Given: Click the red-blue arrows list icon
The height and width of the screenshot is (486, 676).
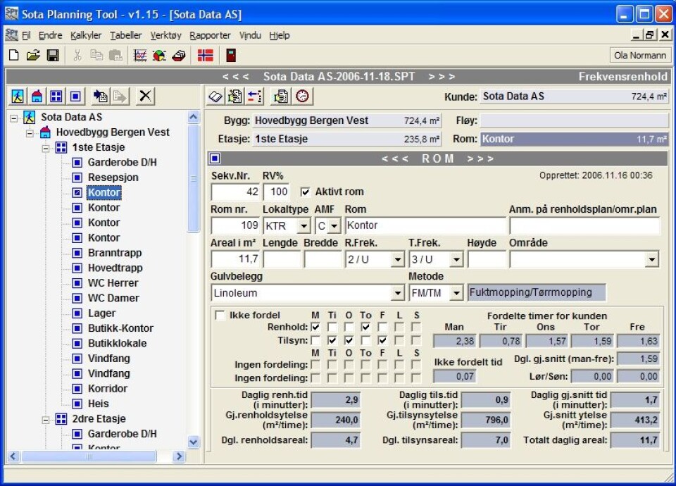Looking at the screenshot, I should (x=254, y=96).
